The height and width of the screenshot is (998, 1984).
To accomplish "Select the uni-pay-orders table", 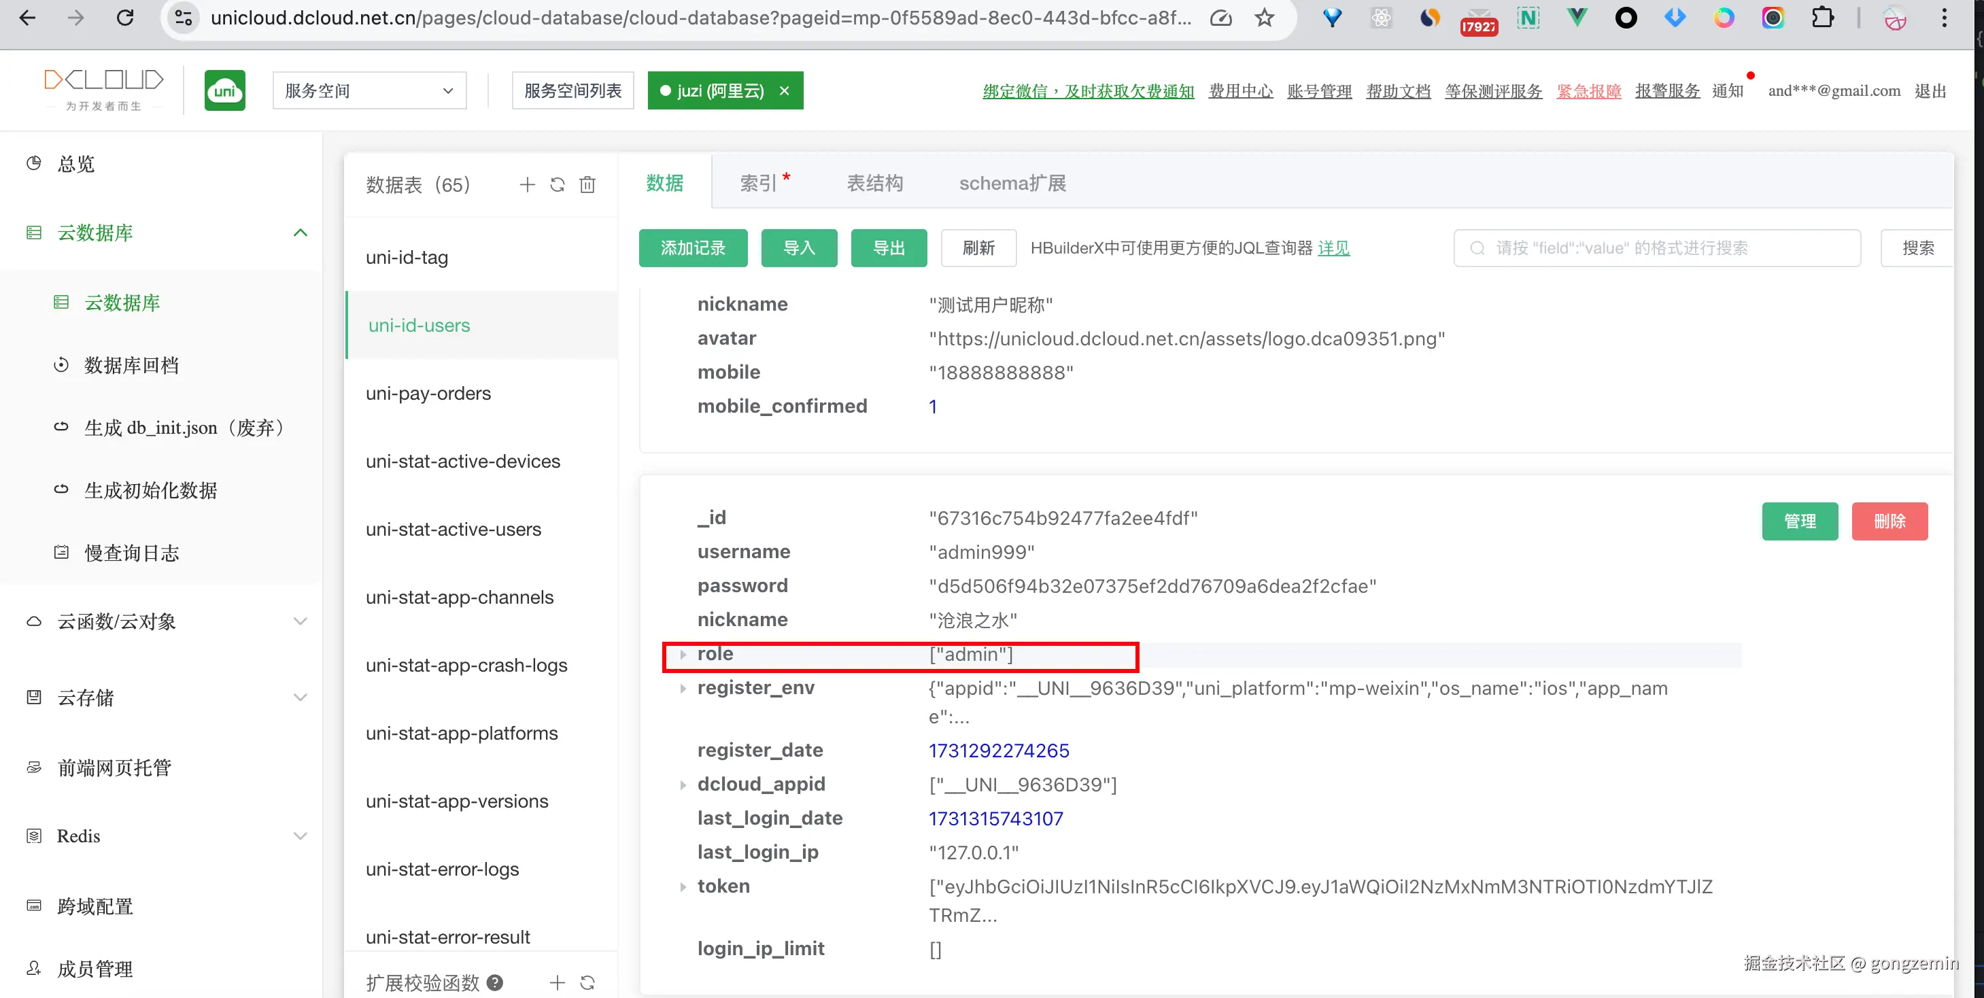I will (x=428, y=394).
